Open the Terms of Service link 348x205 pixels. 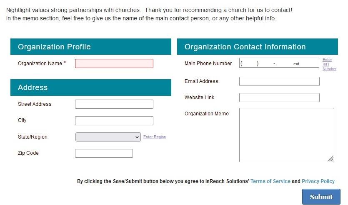270,181
